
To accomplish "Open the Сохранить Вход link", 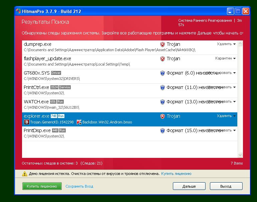I will click(79, 186).
